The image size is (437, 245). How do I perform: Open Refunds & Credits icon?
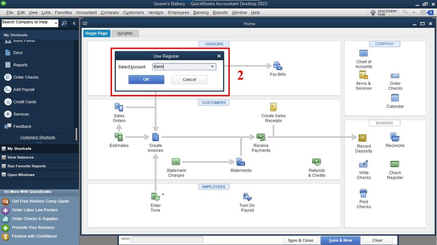point(317,162)
